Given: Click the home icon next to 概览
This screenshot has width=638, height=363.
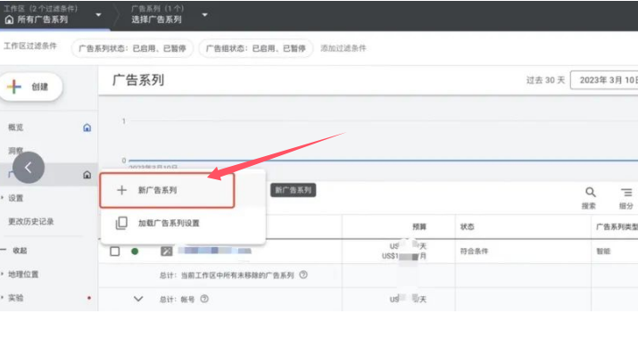Looking at the screenshot, I should [x=87, y=128].
